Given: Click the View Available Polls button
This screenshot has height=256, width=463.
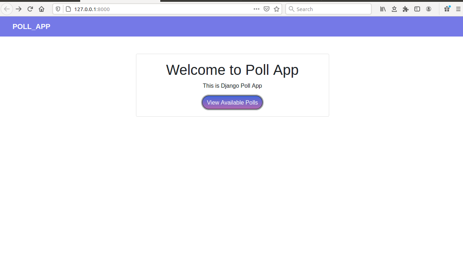Looking at the screenshot, I should [232, 102].
